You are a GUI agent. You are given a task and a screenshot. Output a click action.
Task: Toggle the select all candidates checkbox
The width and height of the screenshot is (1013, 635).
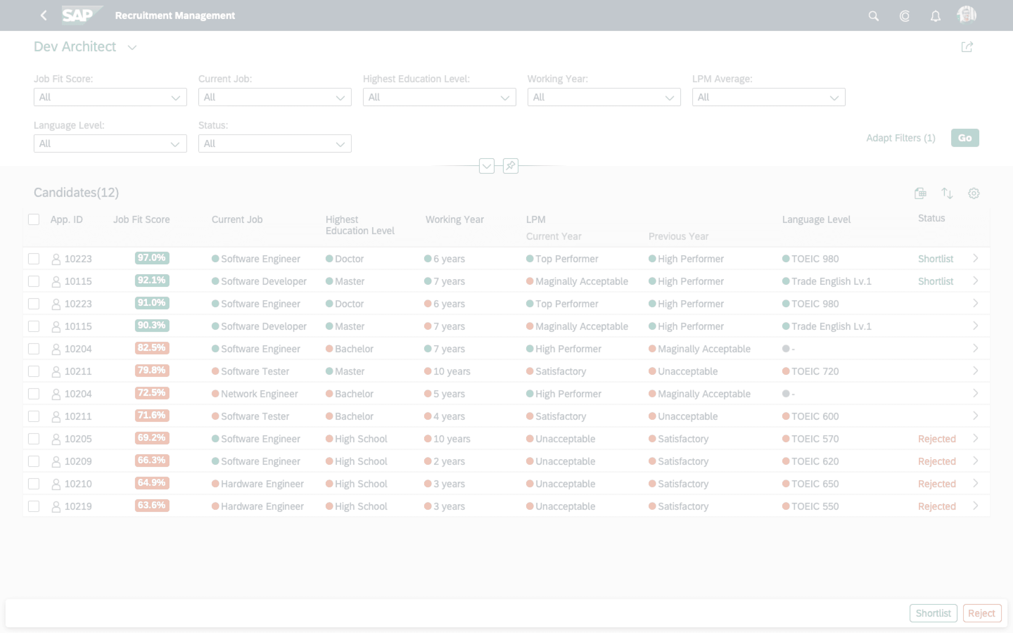pos(33,220)
